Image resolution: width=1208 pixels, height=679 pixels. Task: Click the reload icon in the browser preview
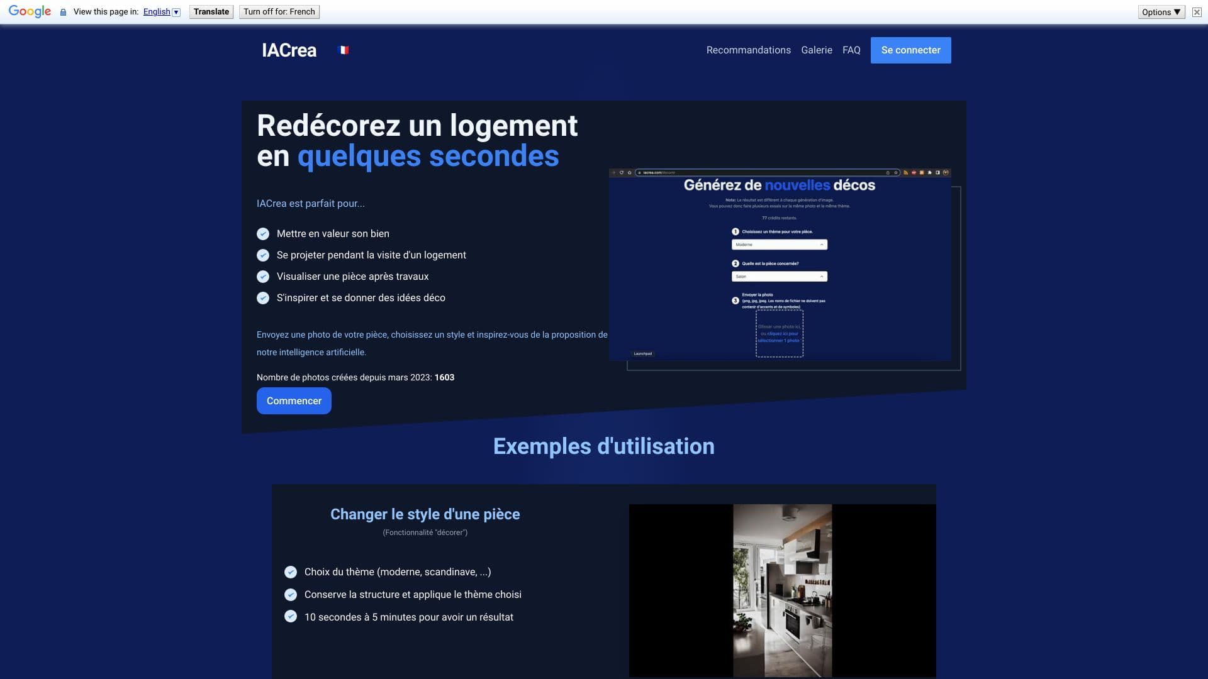[x=622, y=172]
